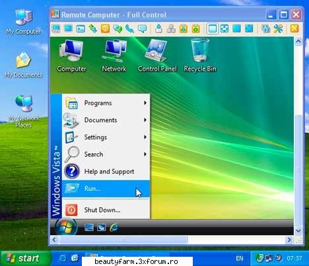
Task: Click the gray keyboard keys toolbar icon
Action: 171,29
